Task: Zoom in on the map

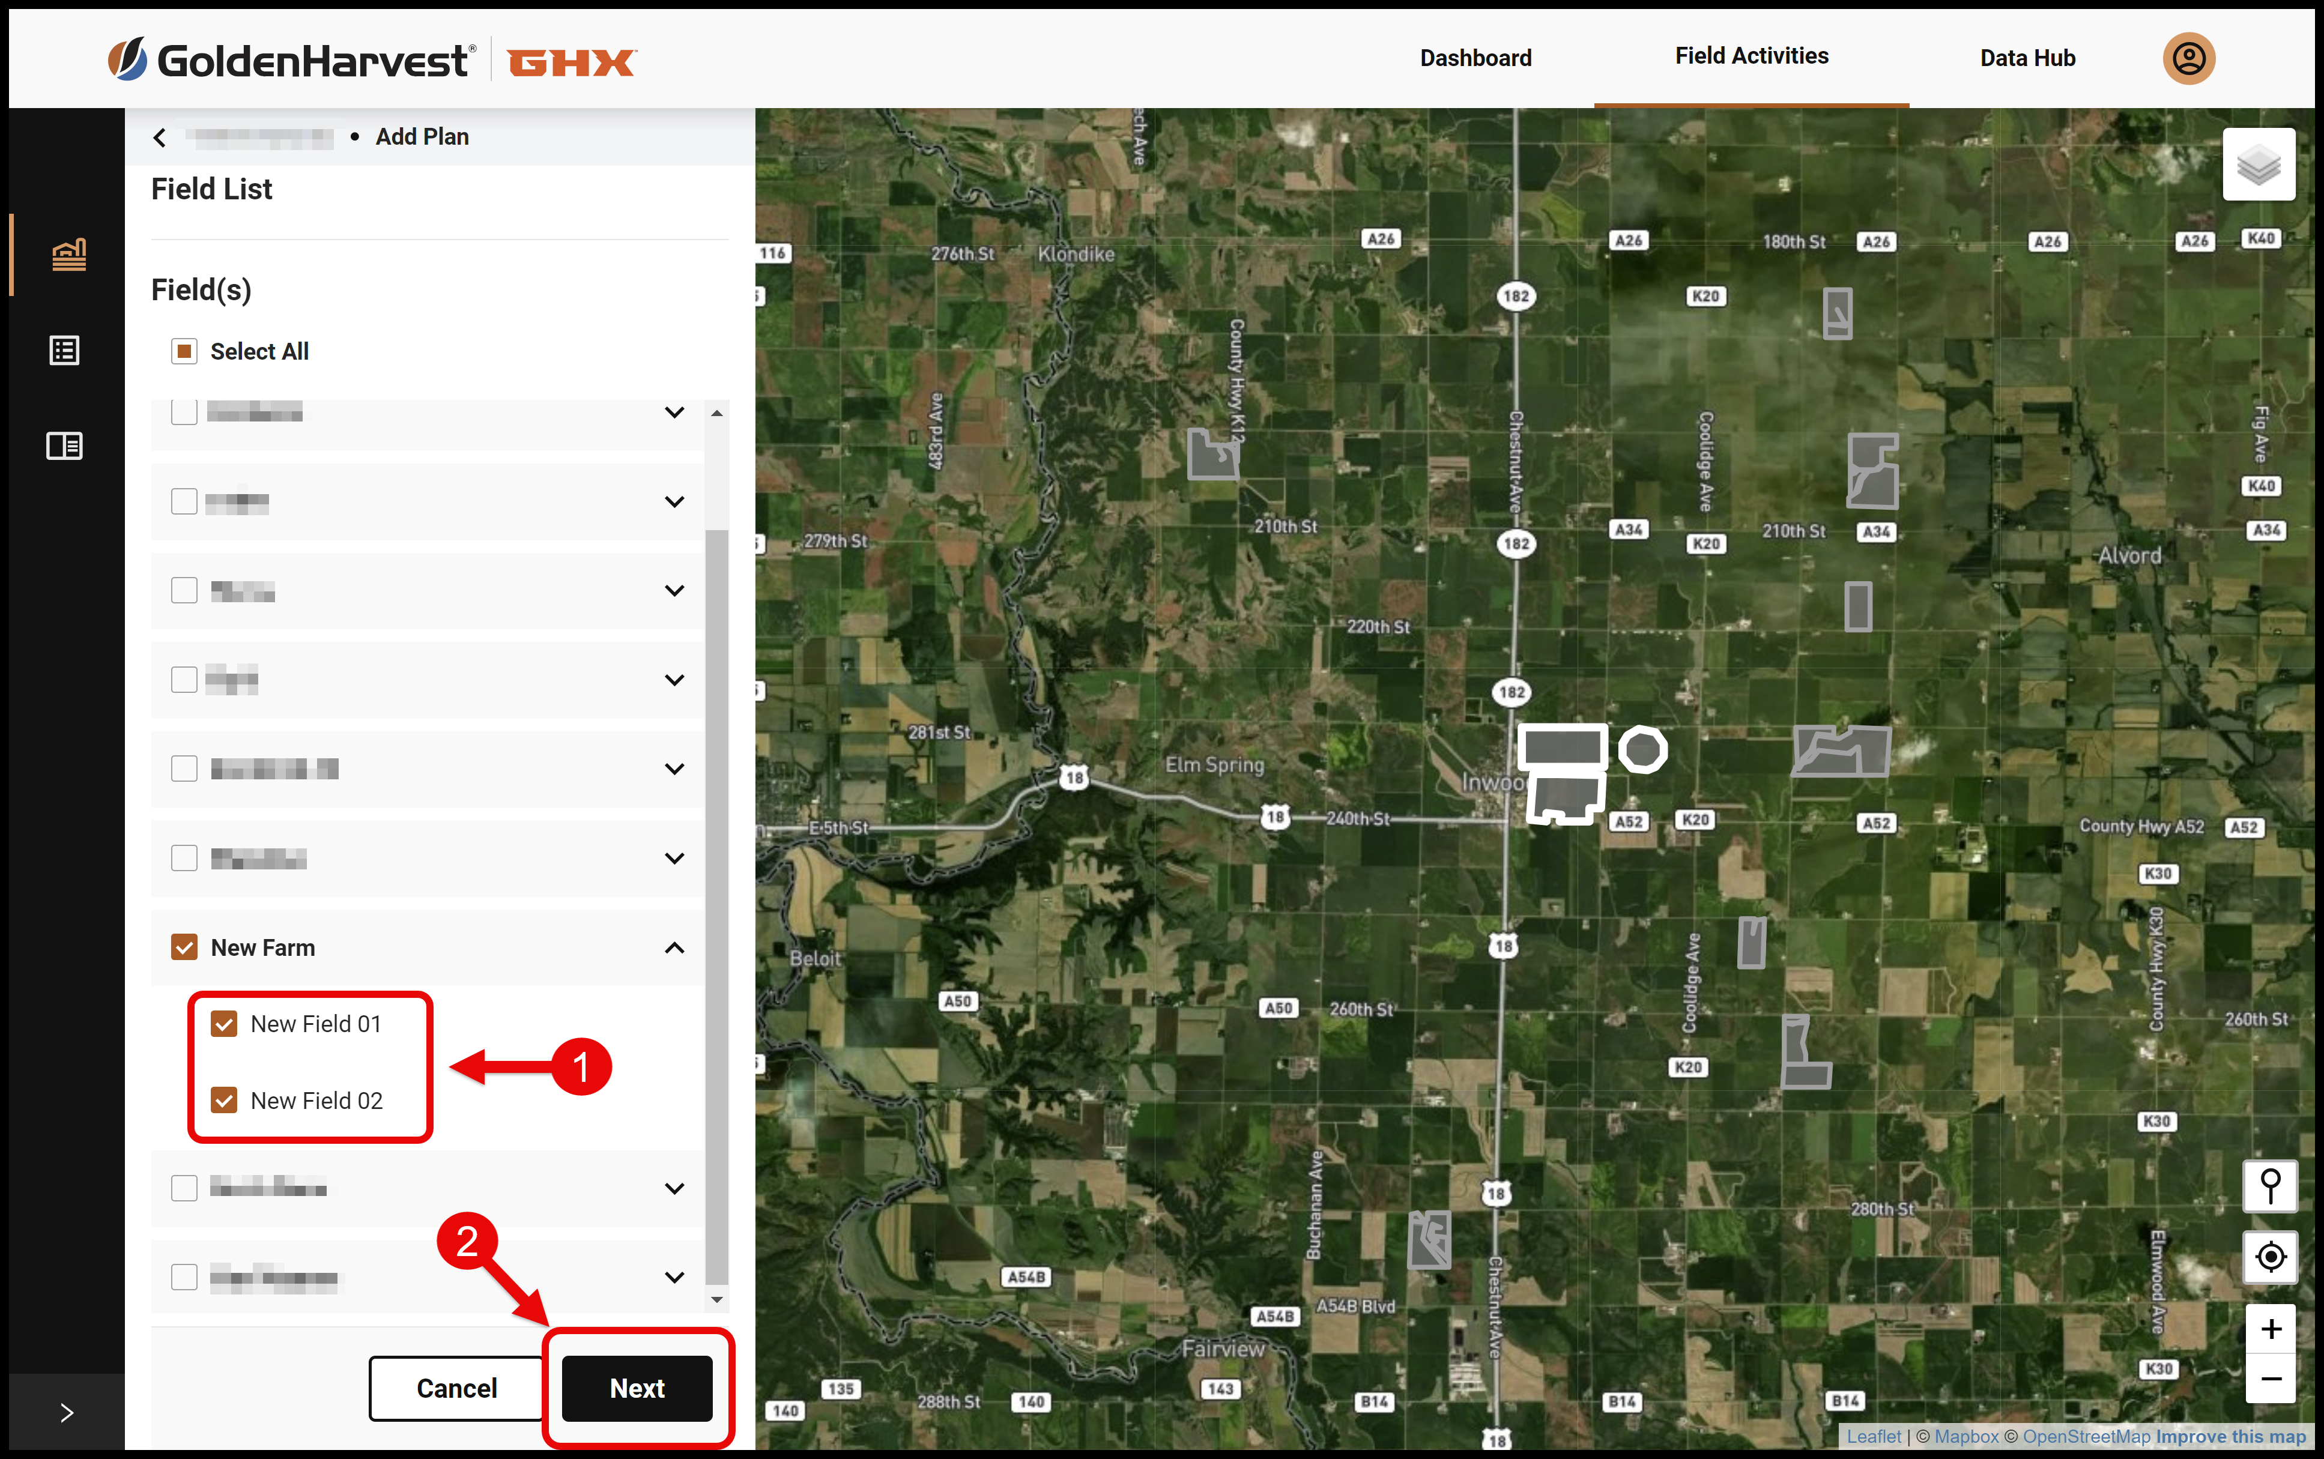Action: click(x=2270, y=1330)
